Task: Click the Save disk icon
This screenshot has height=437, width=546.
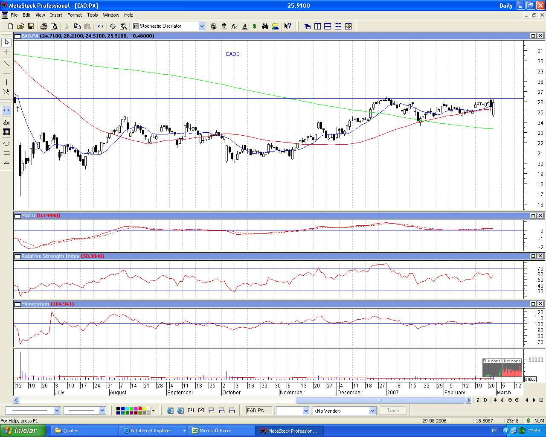Action: click(31, 26)
